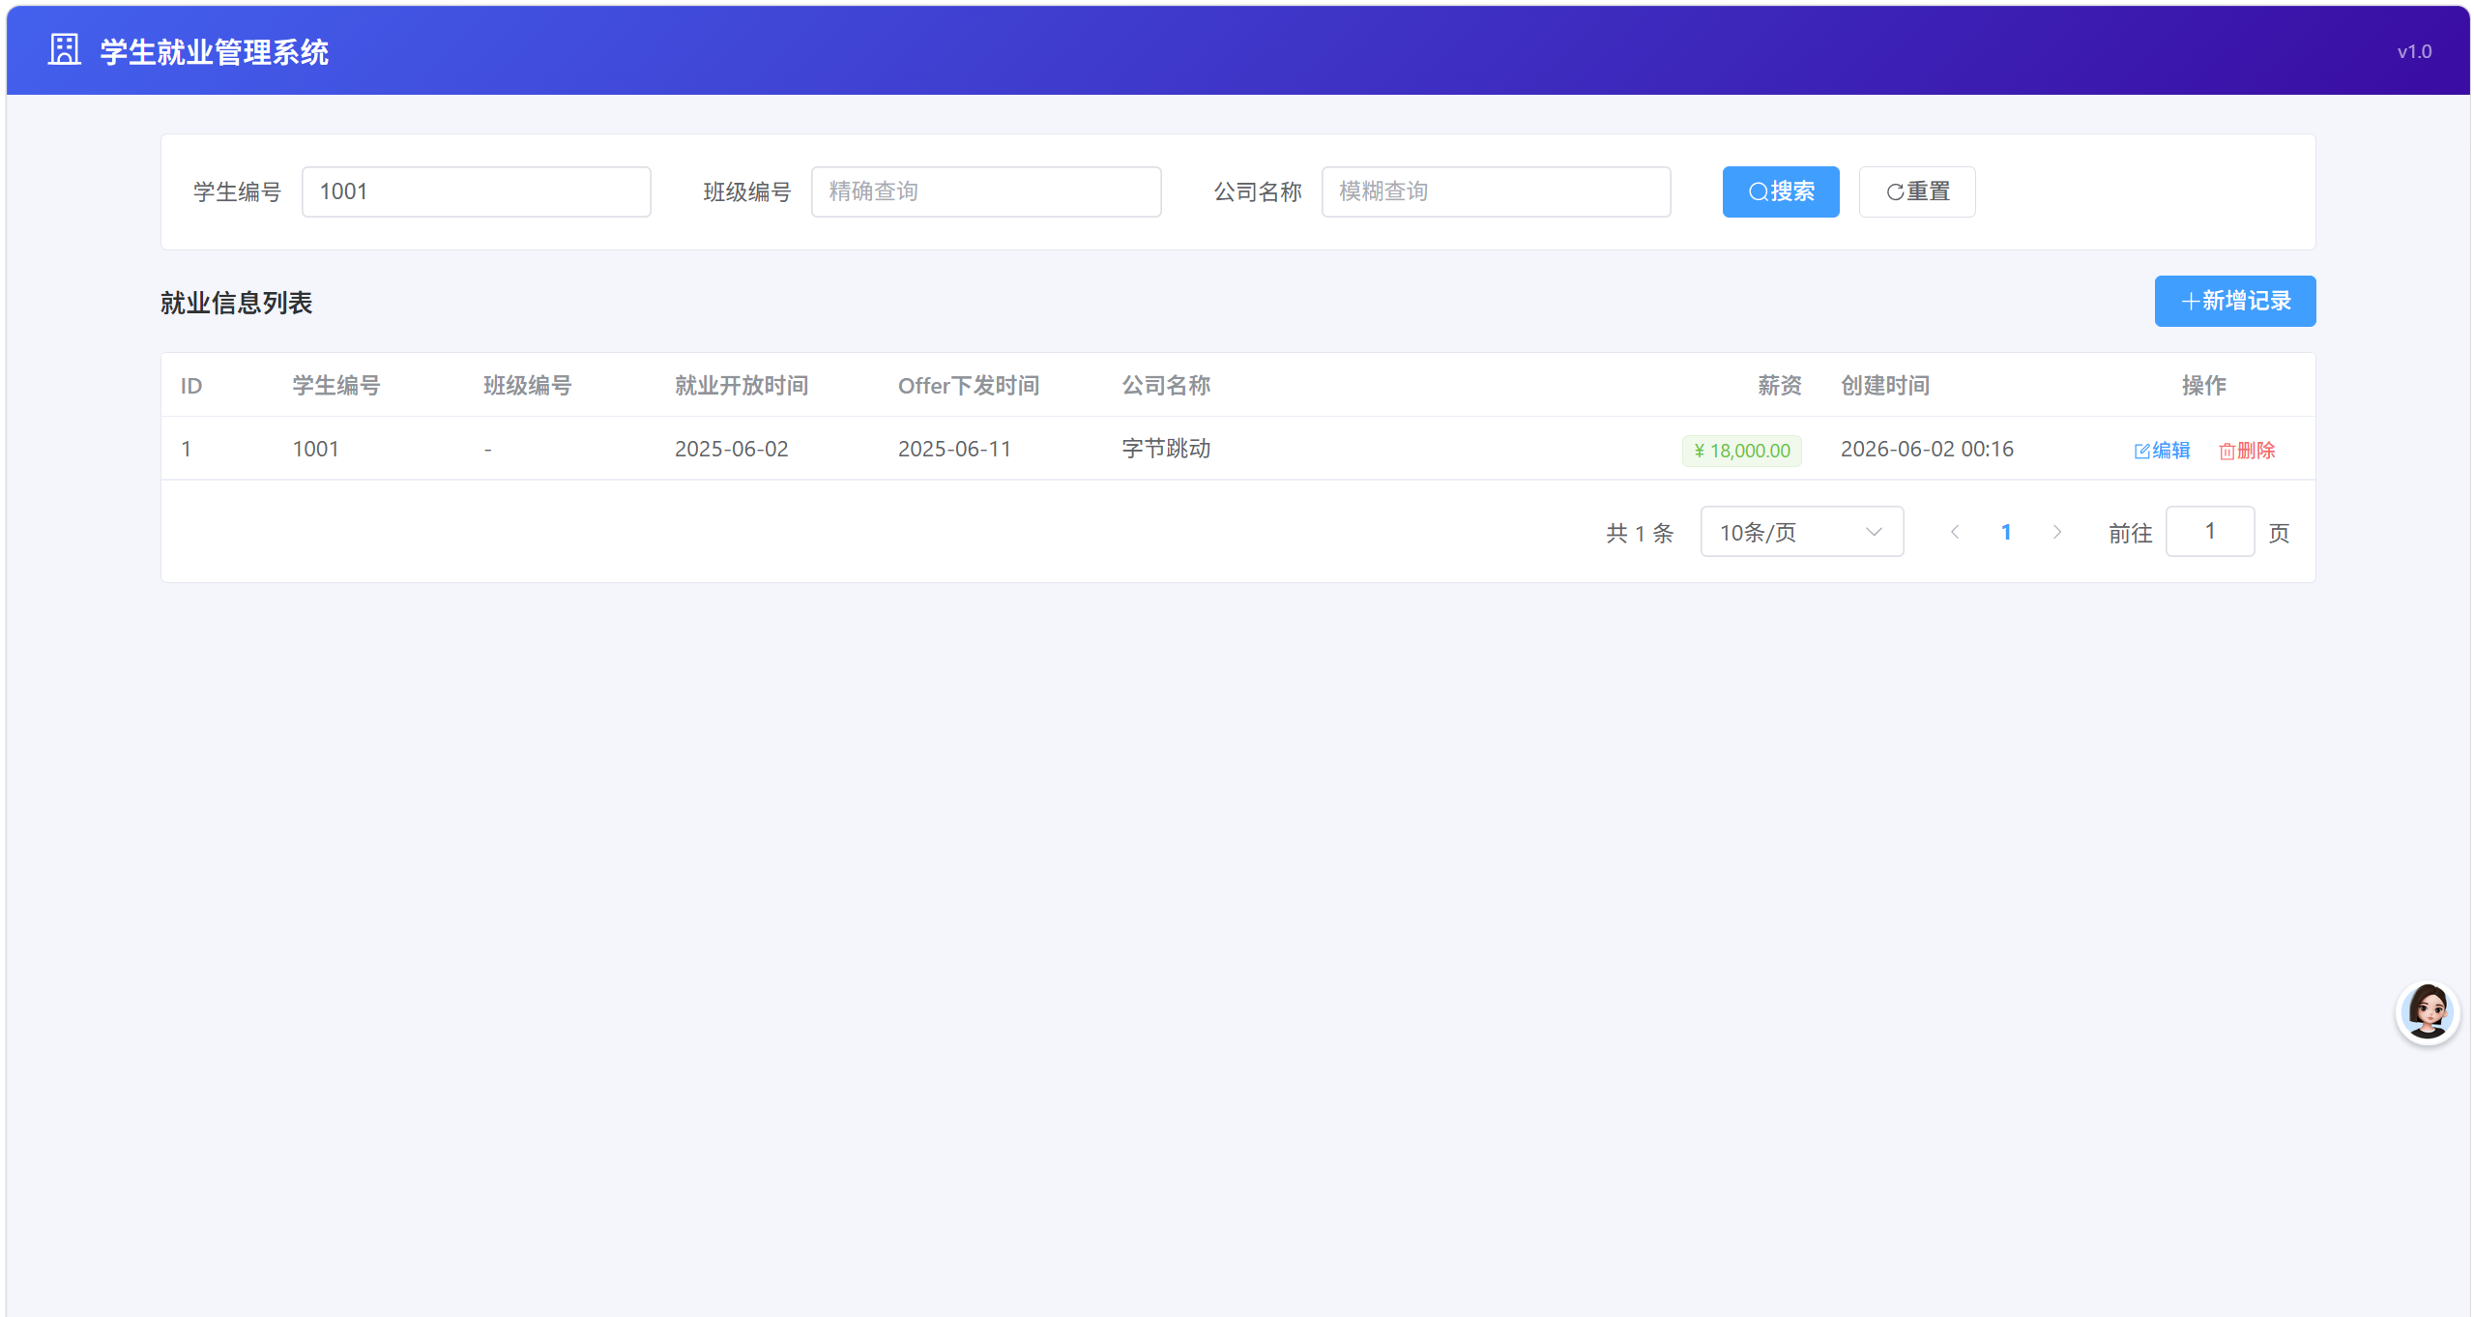Focus the 前往 page jump input

pyautogui.click(x=2209, y=531)
